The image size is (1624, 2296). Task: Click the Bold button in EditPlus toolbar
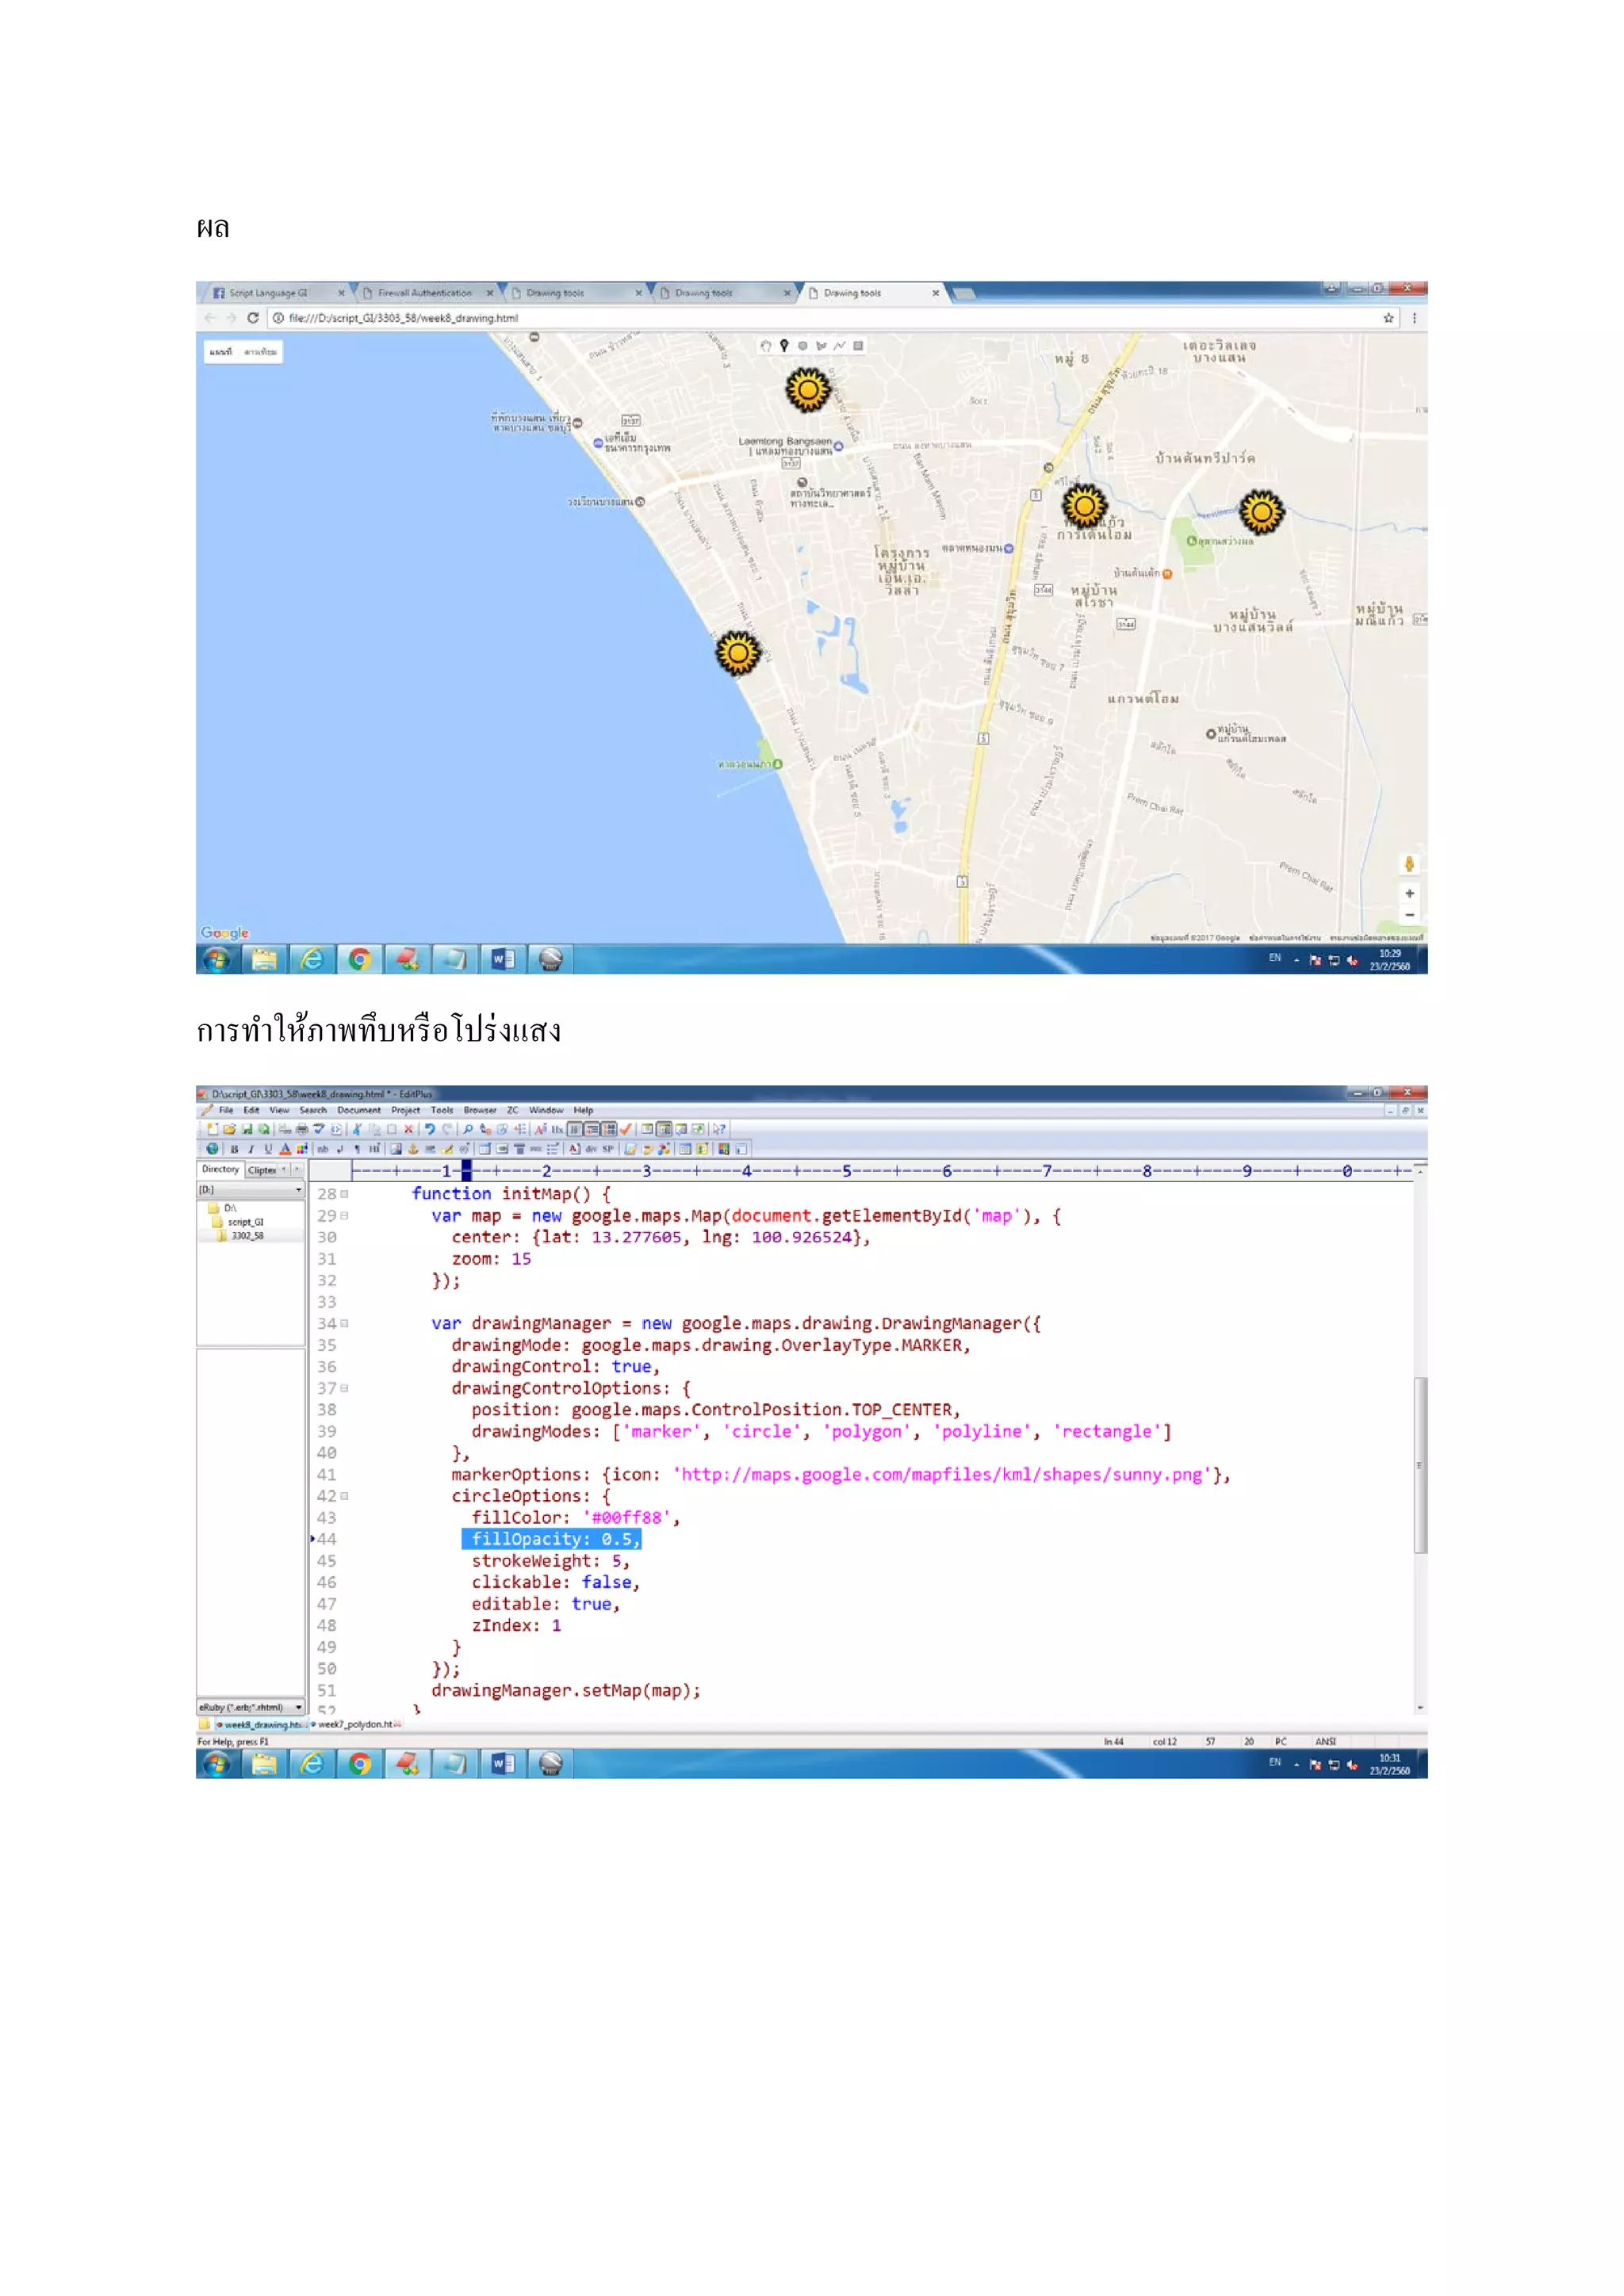(x=234, y=1149)
